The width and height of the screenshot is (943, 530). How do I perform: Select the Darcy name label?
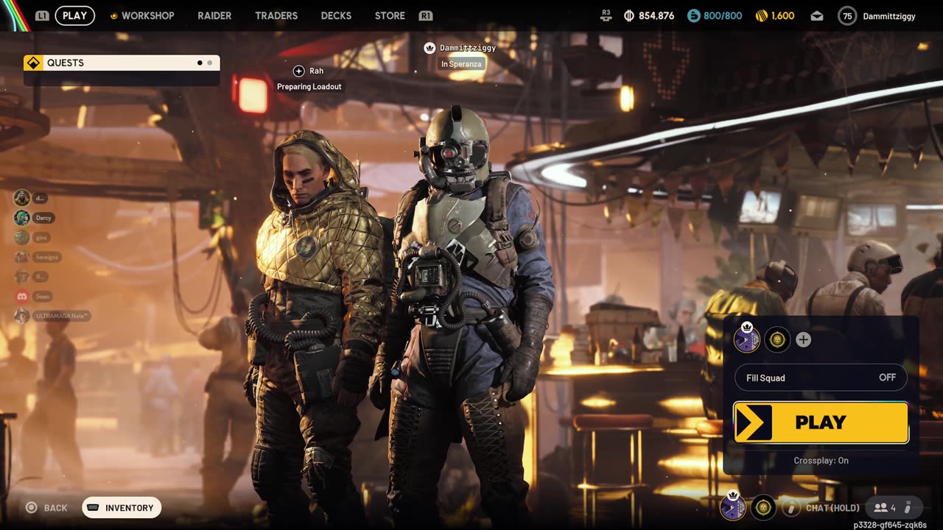tap(43, 218)
